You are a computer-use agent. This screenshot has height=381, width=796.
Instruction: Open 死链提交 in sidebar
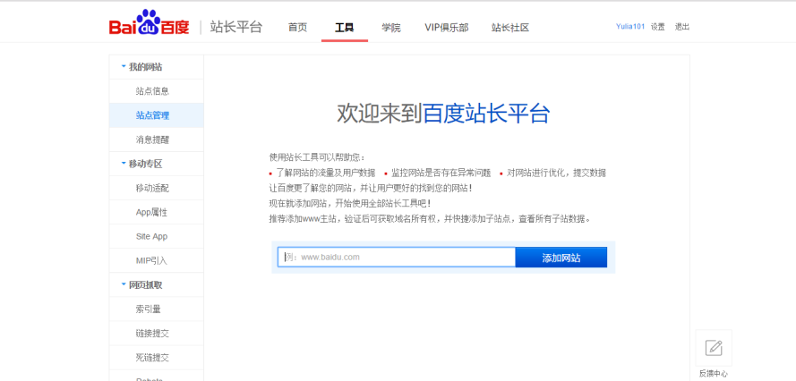click(152, 358)
